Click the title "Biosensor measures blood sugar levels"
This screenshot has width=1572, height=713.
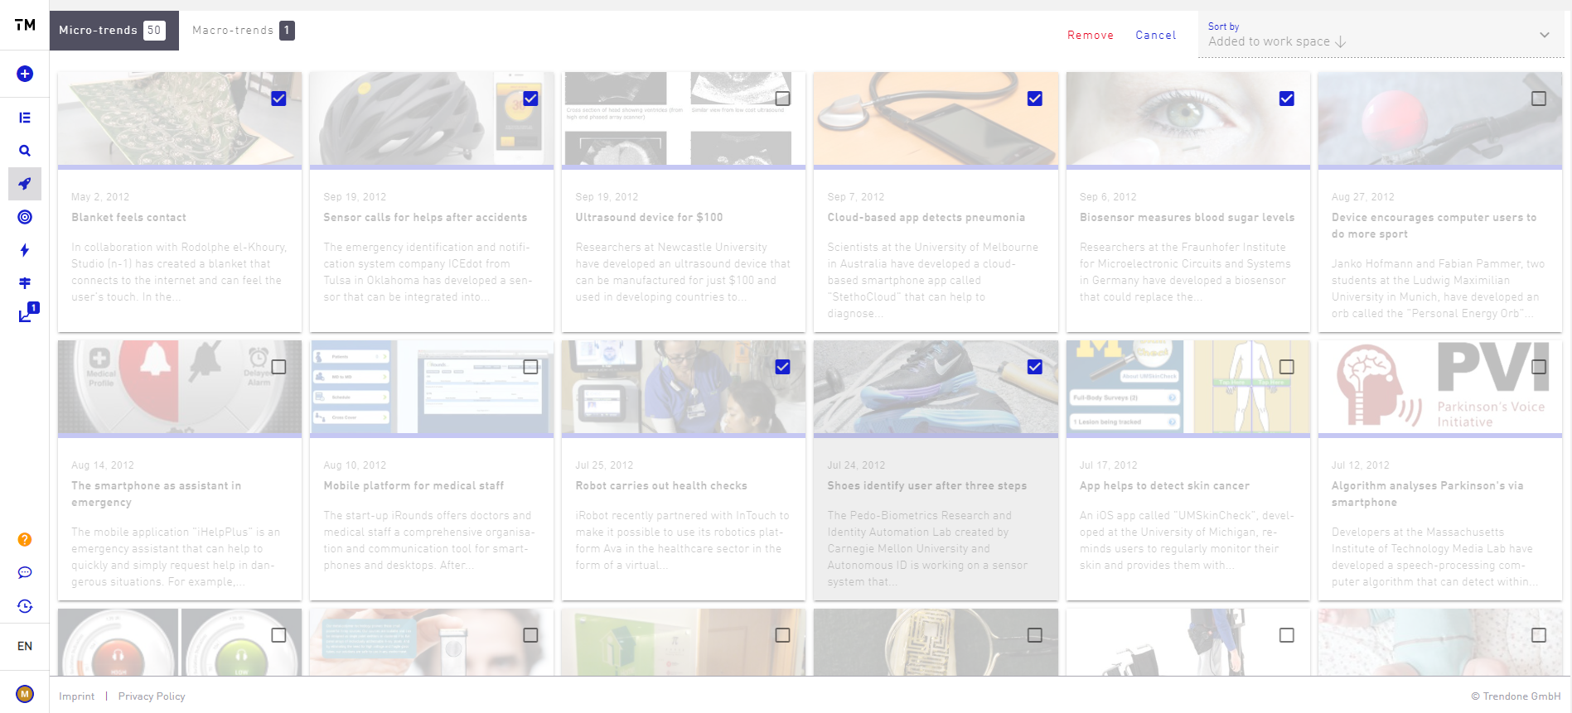click(1187, 218)
